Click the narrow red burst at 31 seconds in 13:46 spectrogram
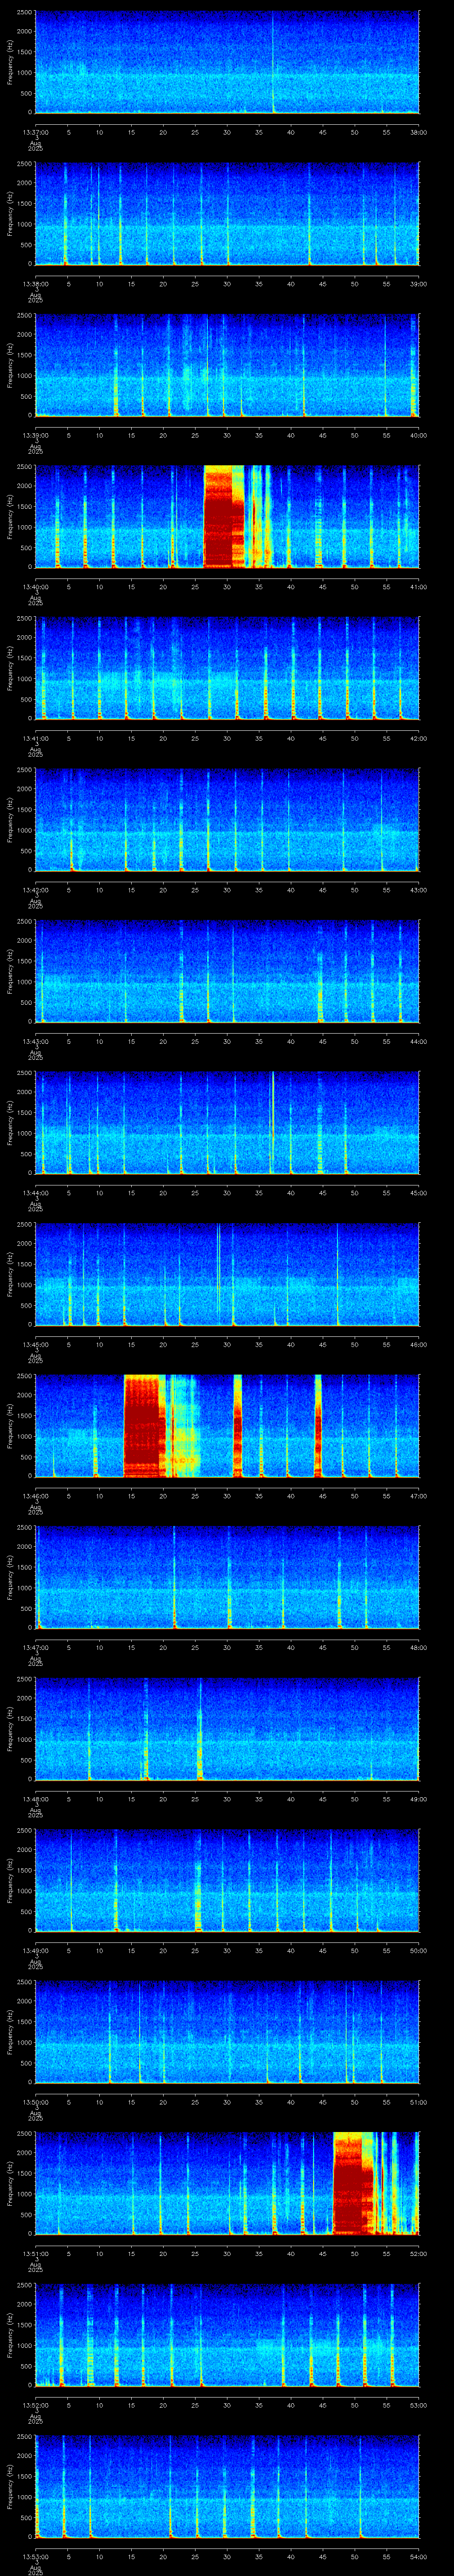 (x=238, y=1425)
